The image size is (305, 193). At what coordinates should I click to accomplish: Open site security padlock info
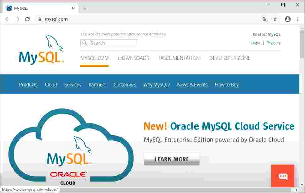coord(40,19)
